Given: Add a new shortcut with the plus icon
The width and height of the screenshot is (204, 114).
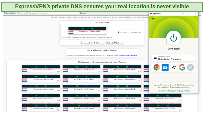Looking at the screenshot, I should (191, 67).
